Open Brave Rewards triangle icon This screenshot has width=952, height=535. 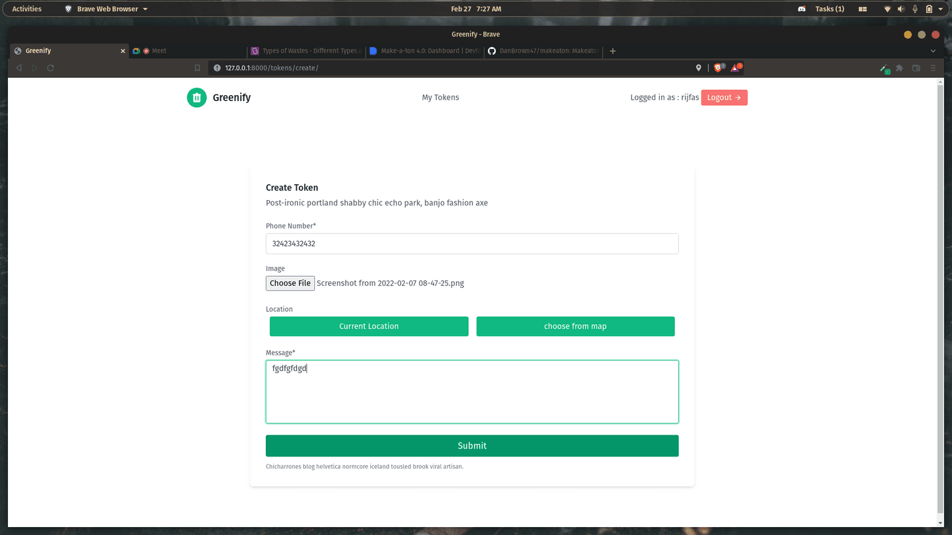click(736, 67)
